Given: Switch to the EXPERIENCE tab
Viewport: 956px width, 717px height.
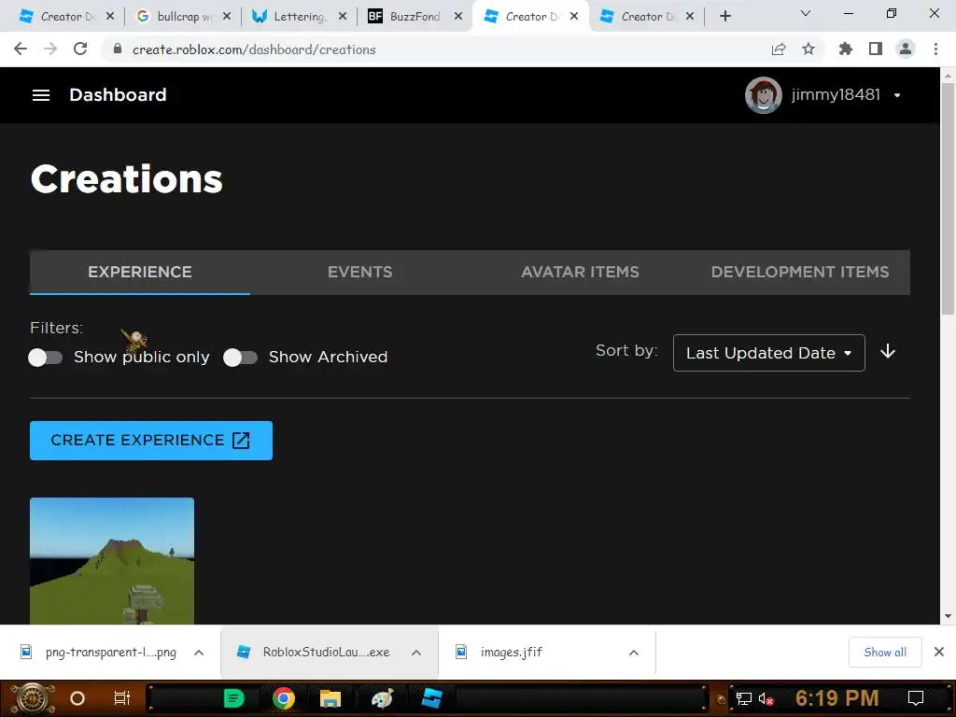Looking at the screenshot, I should pos(140,272).
